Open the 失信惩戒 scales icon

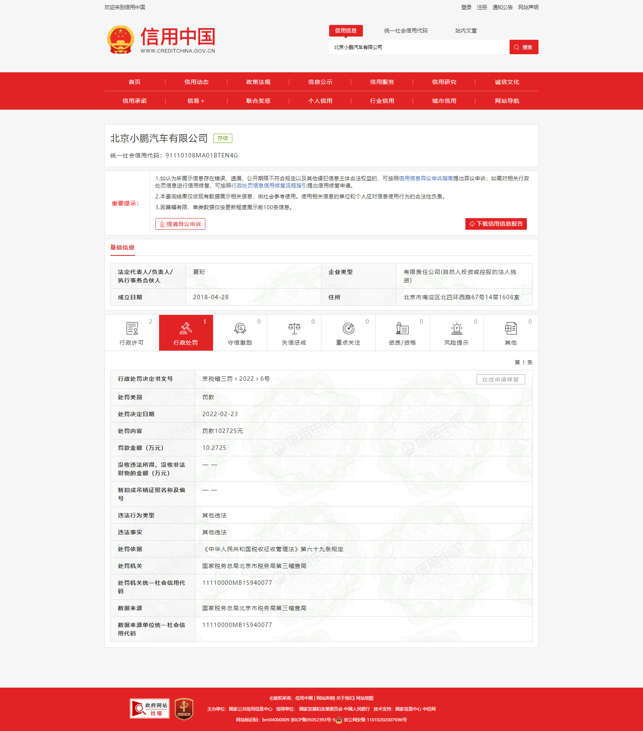click(x=294, y=328)
